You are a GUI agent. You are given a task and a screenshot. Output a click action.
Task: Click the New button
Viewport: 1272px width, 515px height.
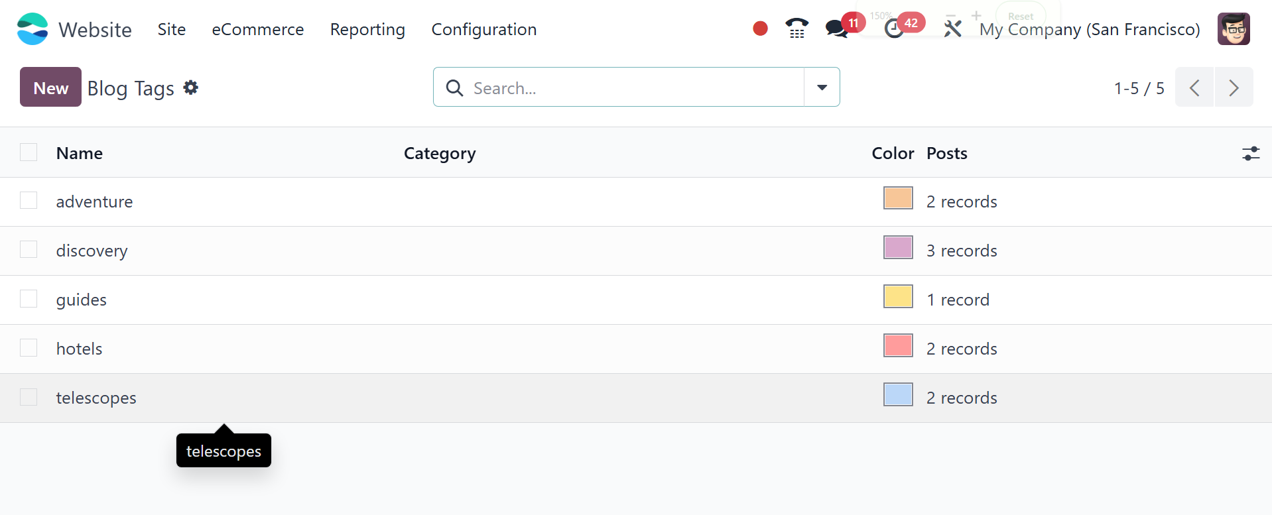[x=50, y=87]
